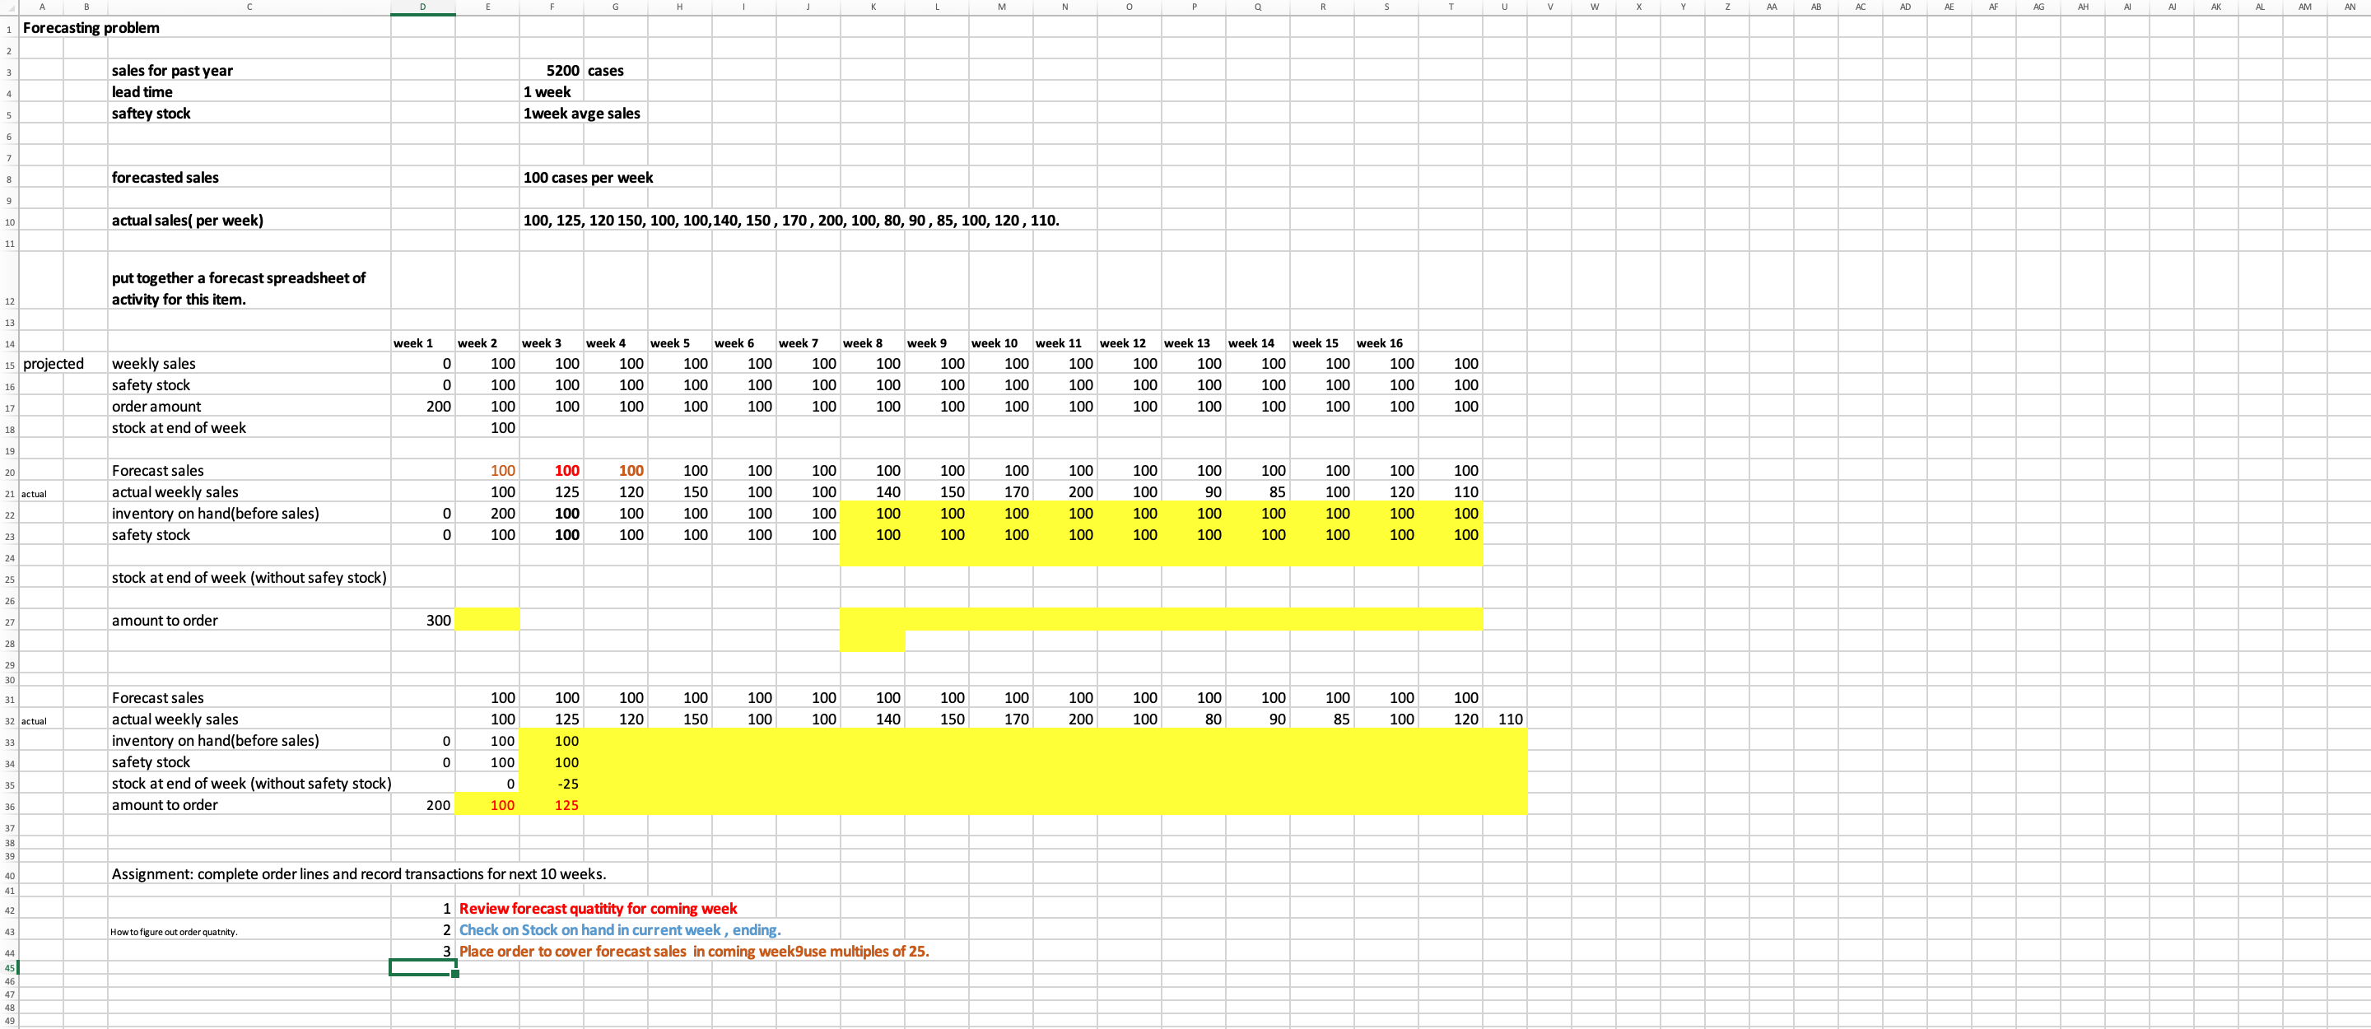The image size is (2371, 1029).
Task: Click the 110 value right of 120
Action: (1510, 719)
